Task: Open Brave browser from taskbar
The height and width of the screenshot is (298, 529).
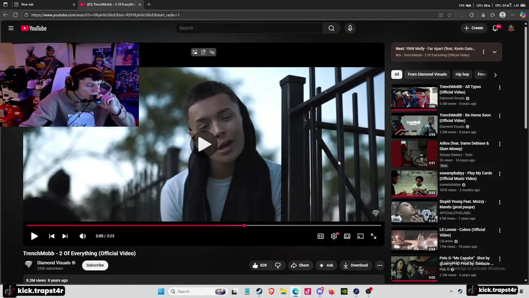Action: pos(271,291)
